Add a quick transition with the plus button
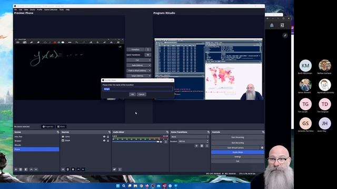The width and height of the screenshot is (337, 189). coord(148,55)
